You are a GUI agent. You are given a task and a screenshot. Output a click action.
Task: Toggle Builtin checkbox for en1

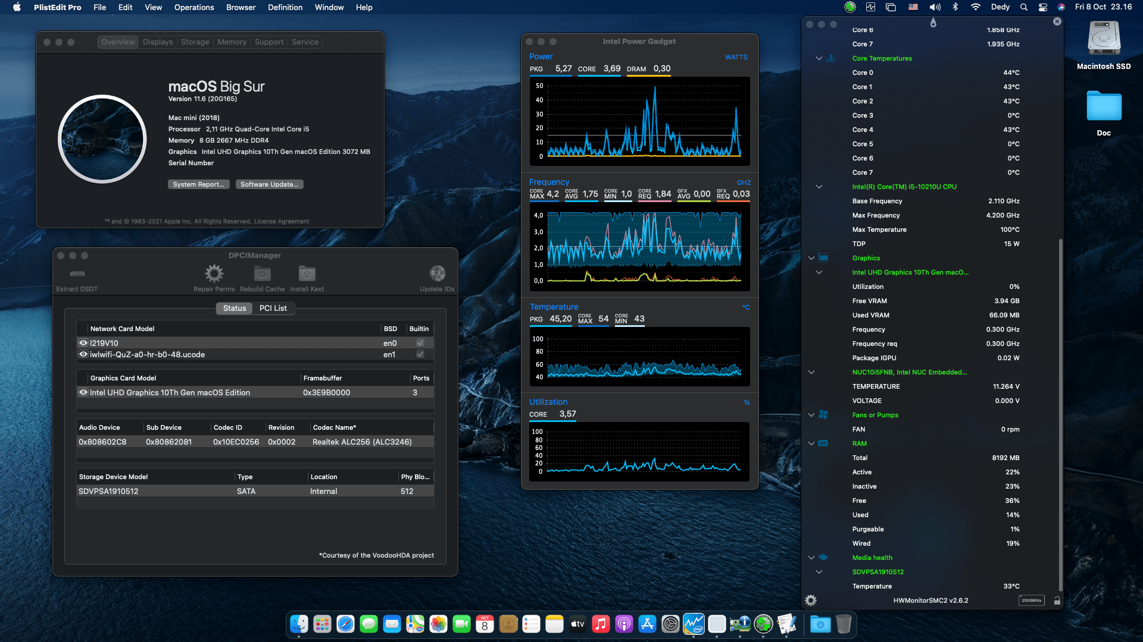[420, 354]
